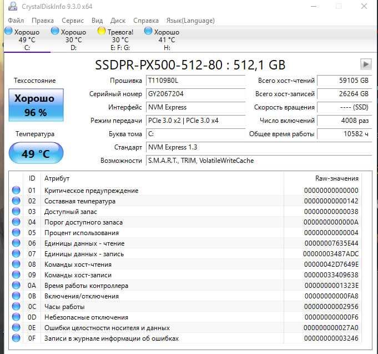378x354 pixels.
Task: Click the 49 °C temperature button
Action: pos(36,153)
